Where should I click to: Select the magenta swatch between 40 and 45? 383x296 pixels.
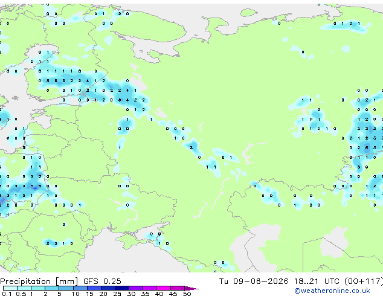click(164, 288)
